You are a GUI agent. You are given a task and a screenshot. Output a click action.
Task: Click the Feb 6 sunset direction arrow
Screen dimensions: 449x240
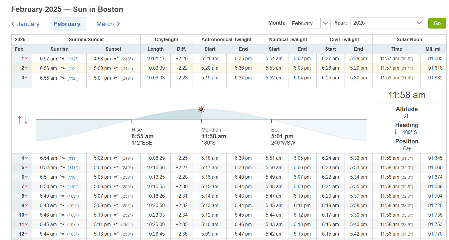tap(116, 177)
